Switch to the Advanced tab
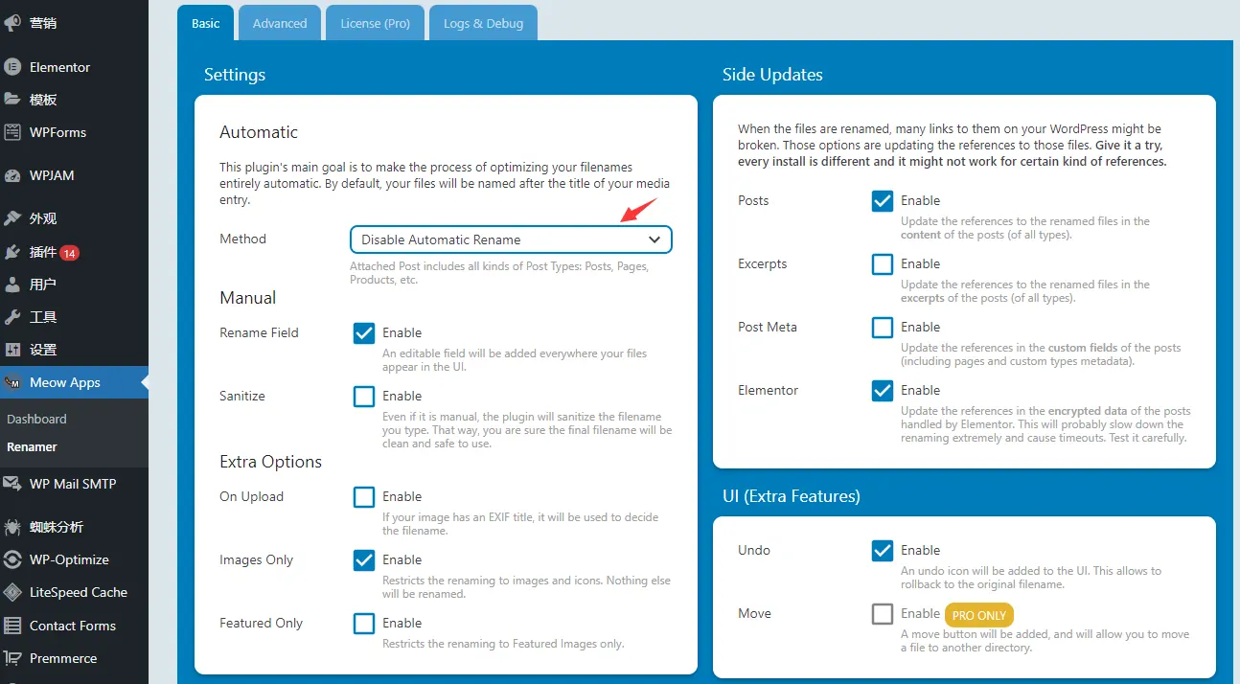 (x=280, y=23)
